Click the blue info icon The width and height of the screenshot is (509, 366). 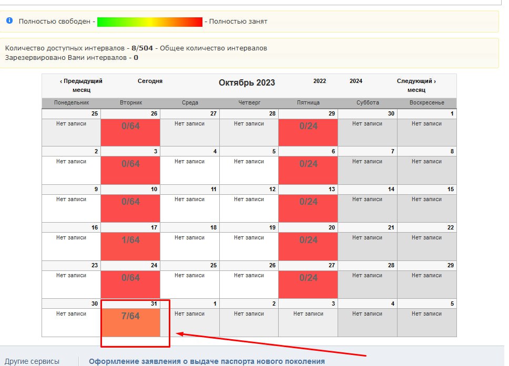[9, 21]
